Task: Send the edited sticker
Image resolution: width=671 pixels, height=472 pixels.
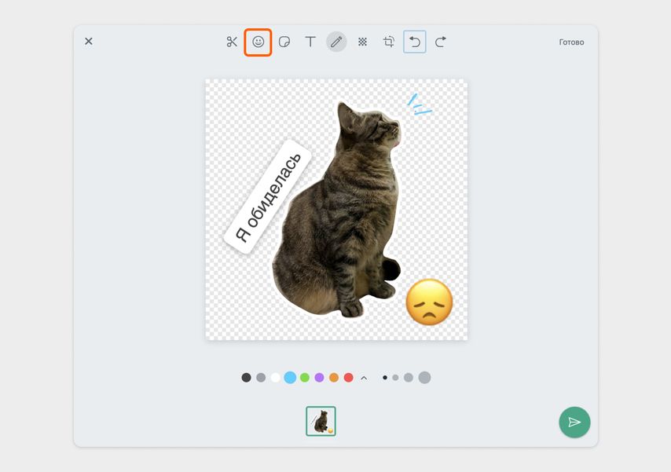Action: click(x=574, y=423)
